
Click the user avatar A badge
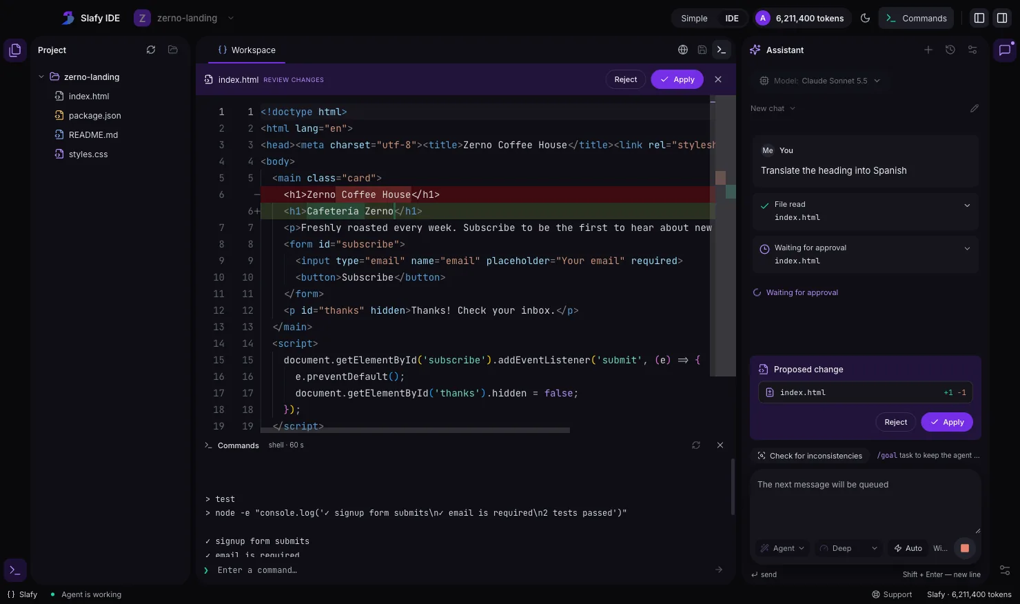(x=762, y=19)
